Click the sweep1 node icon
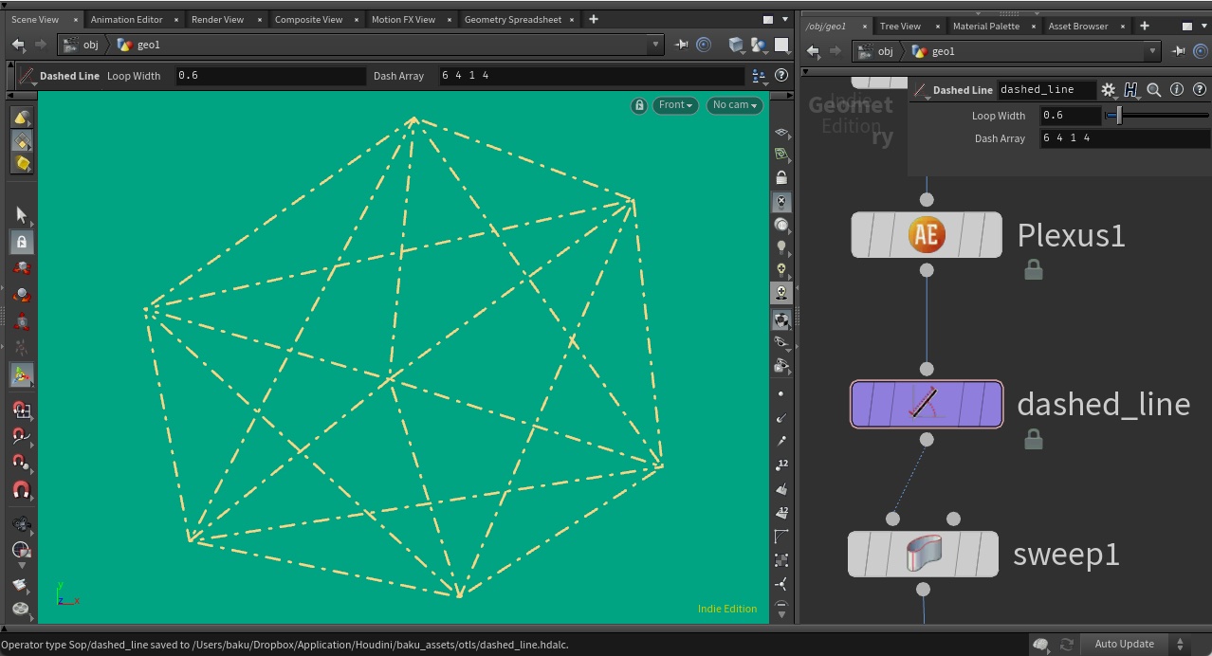 click(x=923, y=554)
